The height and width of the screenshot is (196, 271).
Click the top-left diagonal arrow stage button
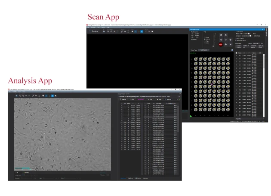(x=221, y=35)
